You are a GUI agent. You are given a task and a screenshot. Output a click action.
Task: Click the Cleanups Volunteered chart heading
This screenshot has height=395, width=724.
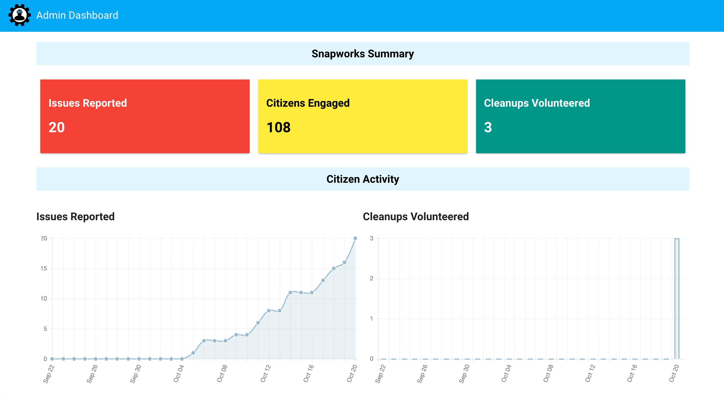(x=416, y=217)
